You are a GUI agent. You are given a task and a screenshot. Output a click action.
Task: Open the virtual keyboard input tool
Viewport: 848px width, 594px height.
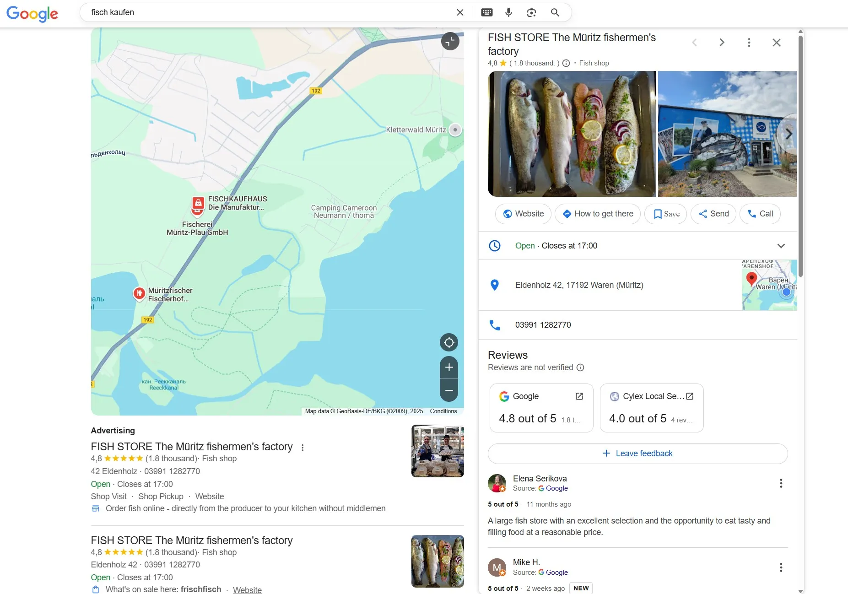coord(487,12)
